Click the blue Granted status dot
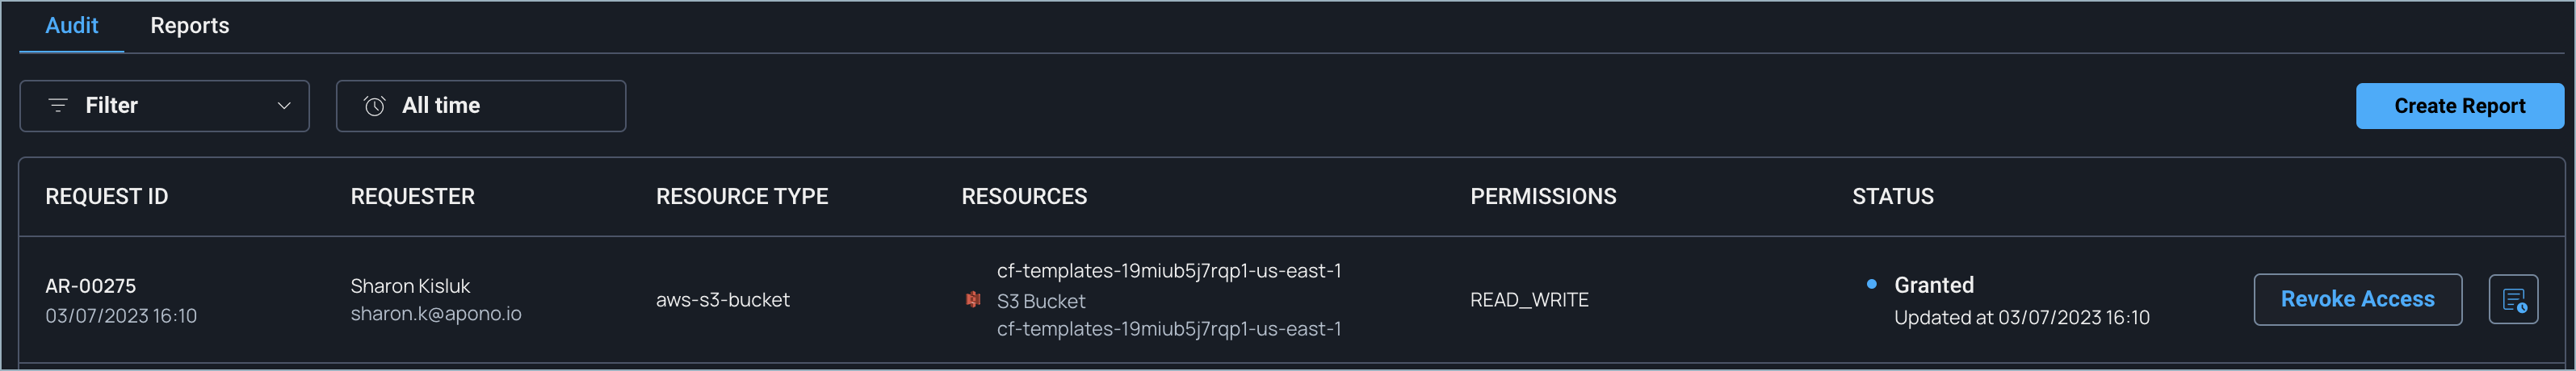Viewport: 2576px width, 371px height. point(1871,284)
